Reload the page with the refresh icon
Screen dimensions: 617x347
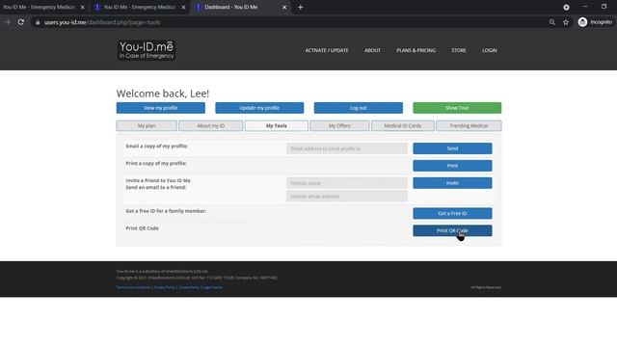tap(21, 22)
